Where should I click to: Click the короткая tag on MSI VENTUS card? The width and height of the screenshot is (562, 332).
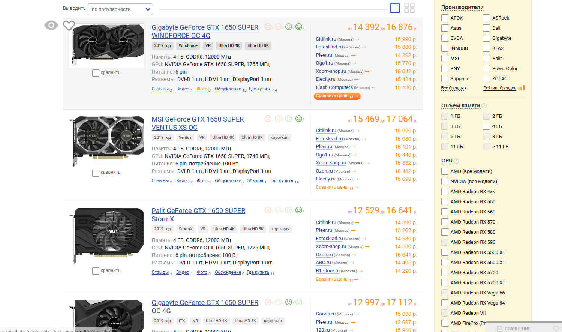(x=279, y=138)
